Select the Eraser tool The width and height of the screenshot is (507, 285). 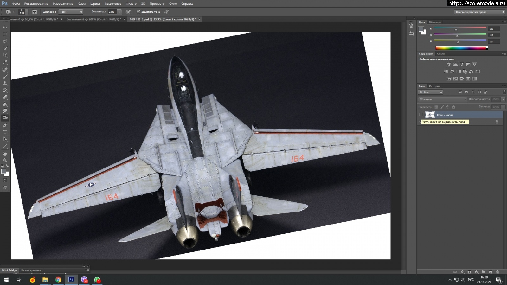coord(5,97)
